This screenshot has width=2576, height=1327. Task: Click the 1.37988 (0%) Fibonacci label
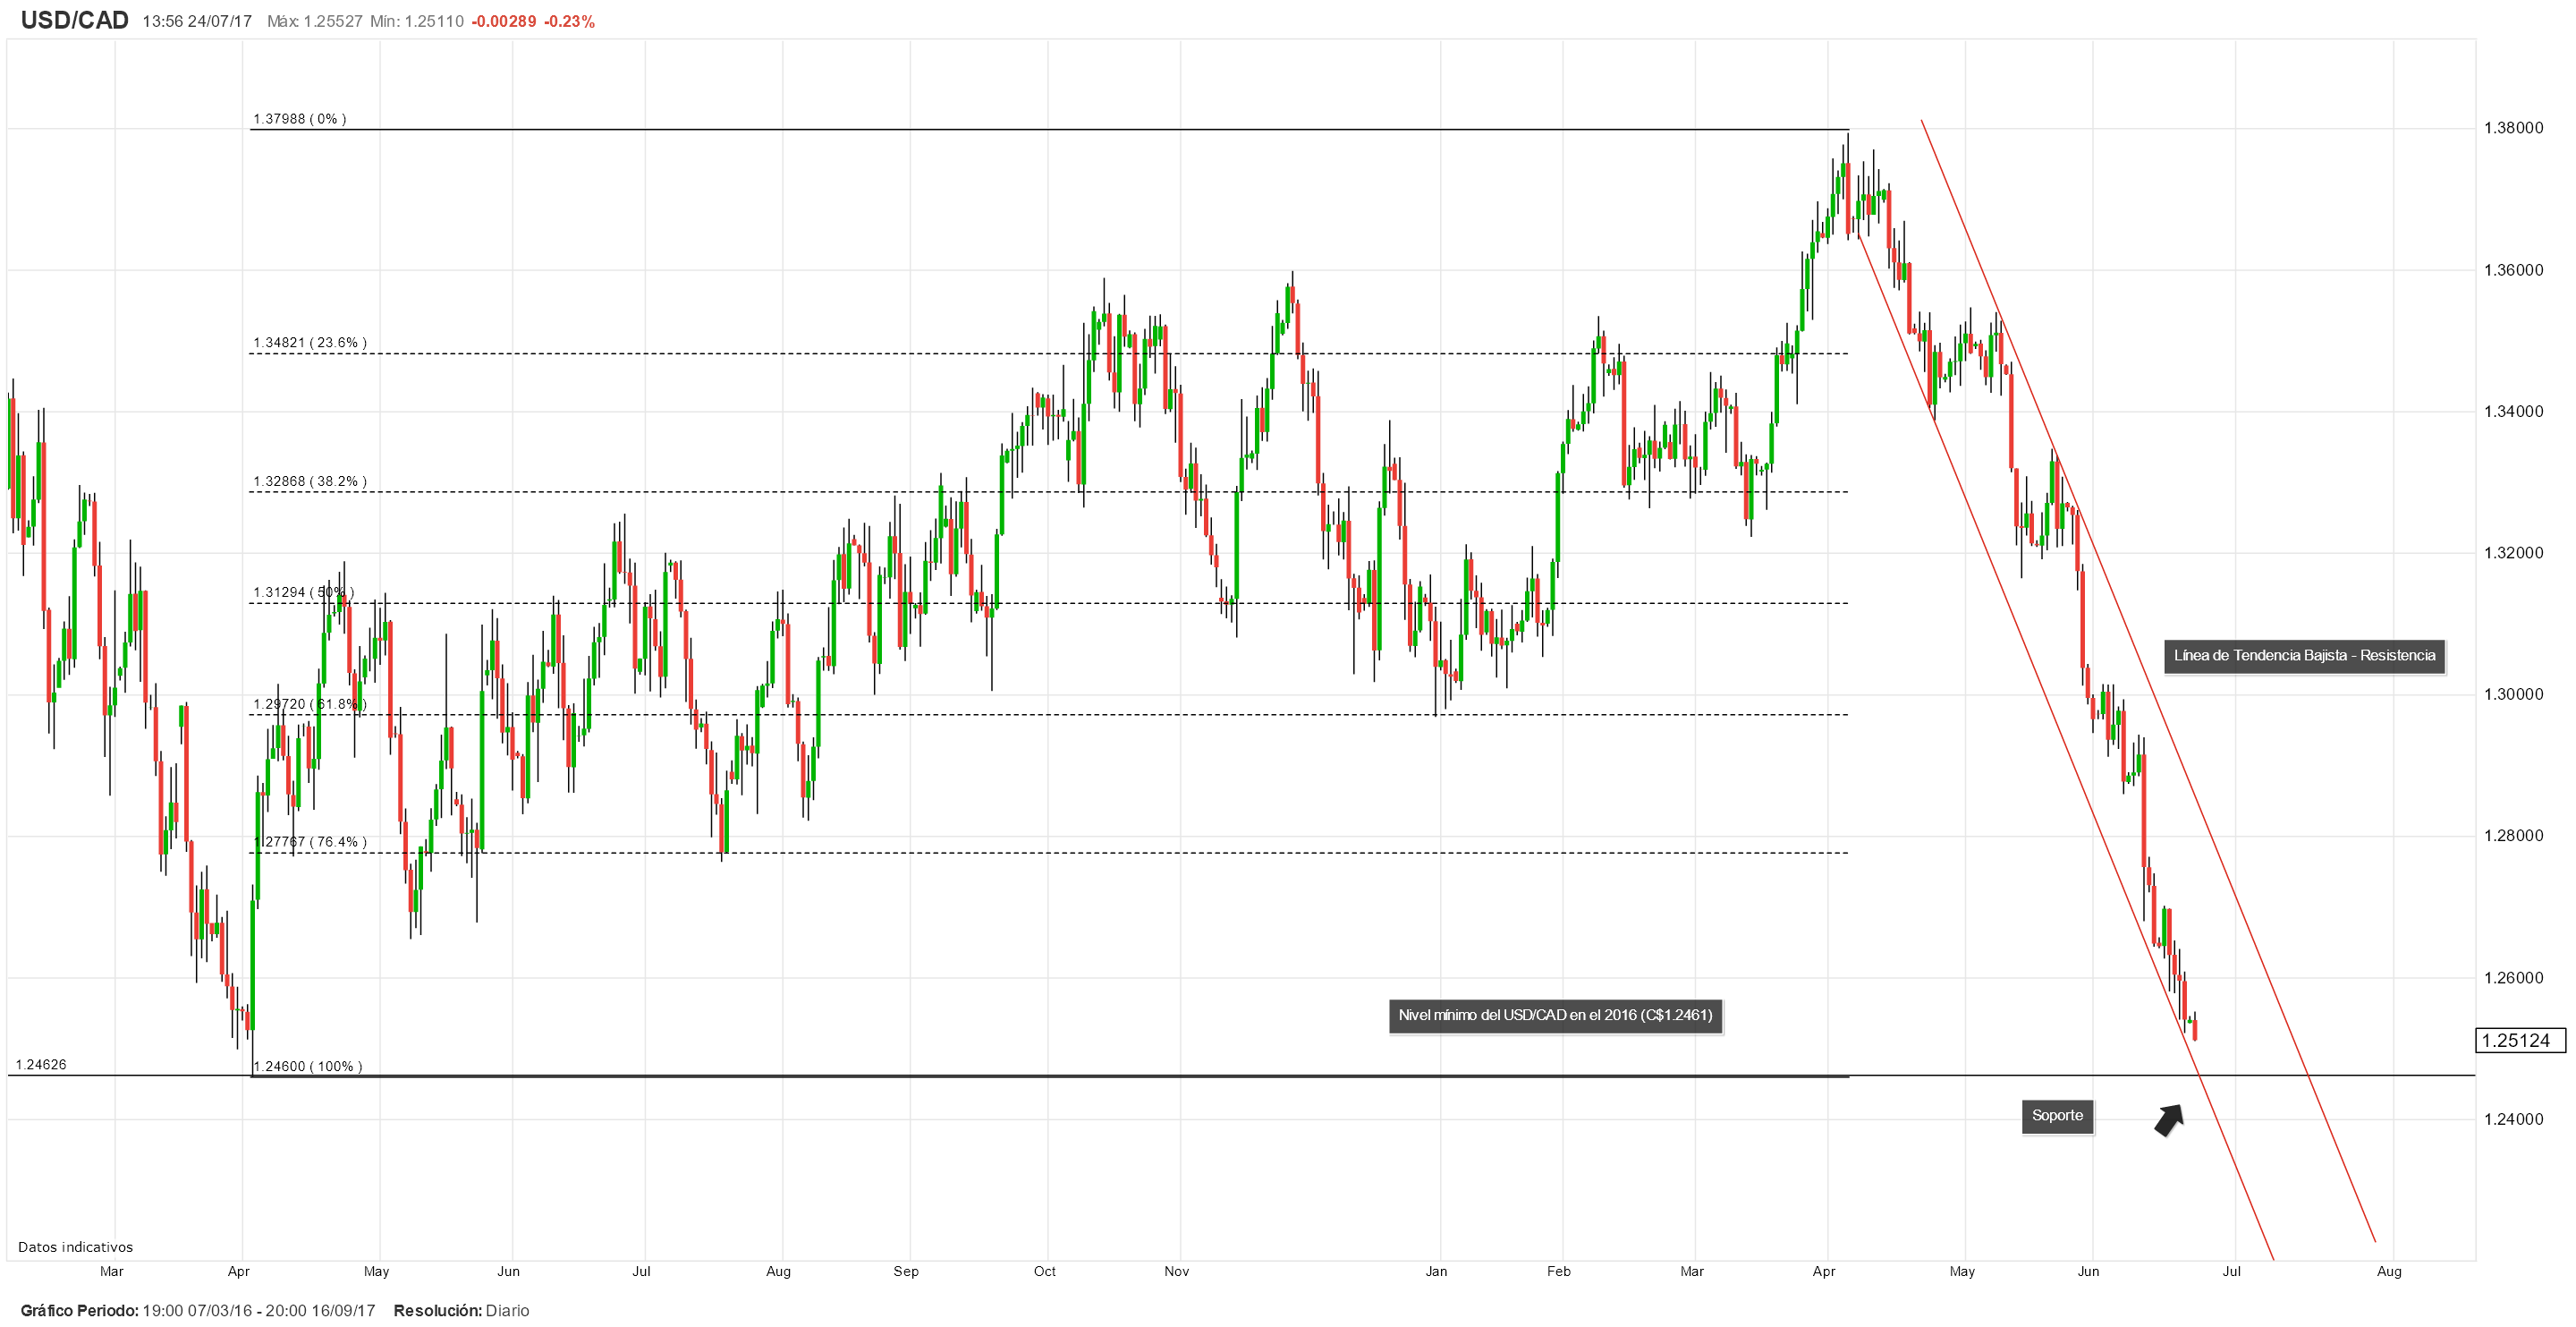pyautogui.click(x=300, y=119)
